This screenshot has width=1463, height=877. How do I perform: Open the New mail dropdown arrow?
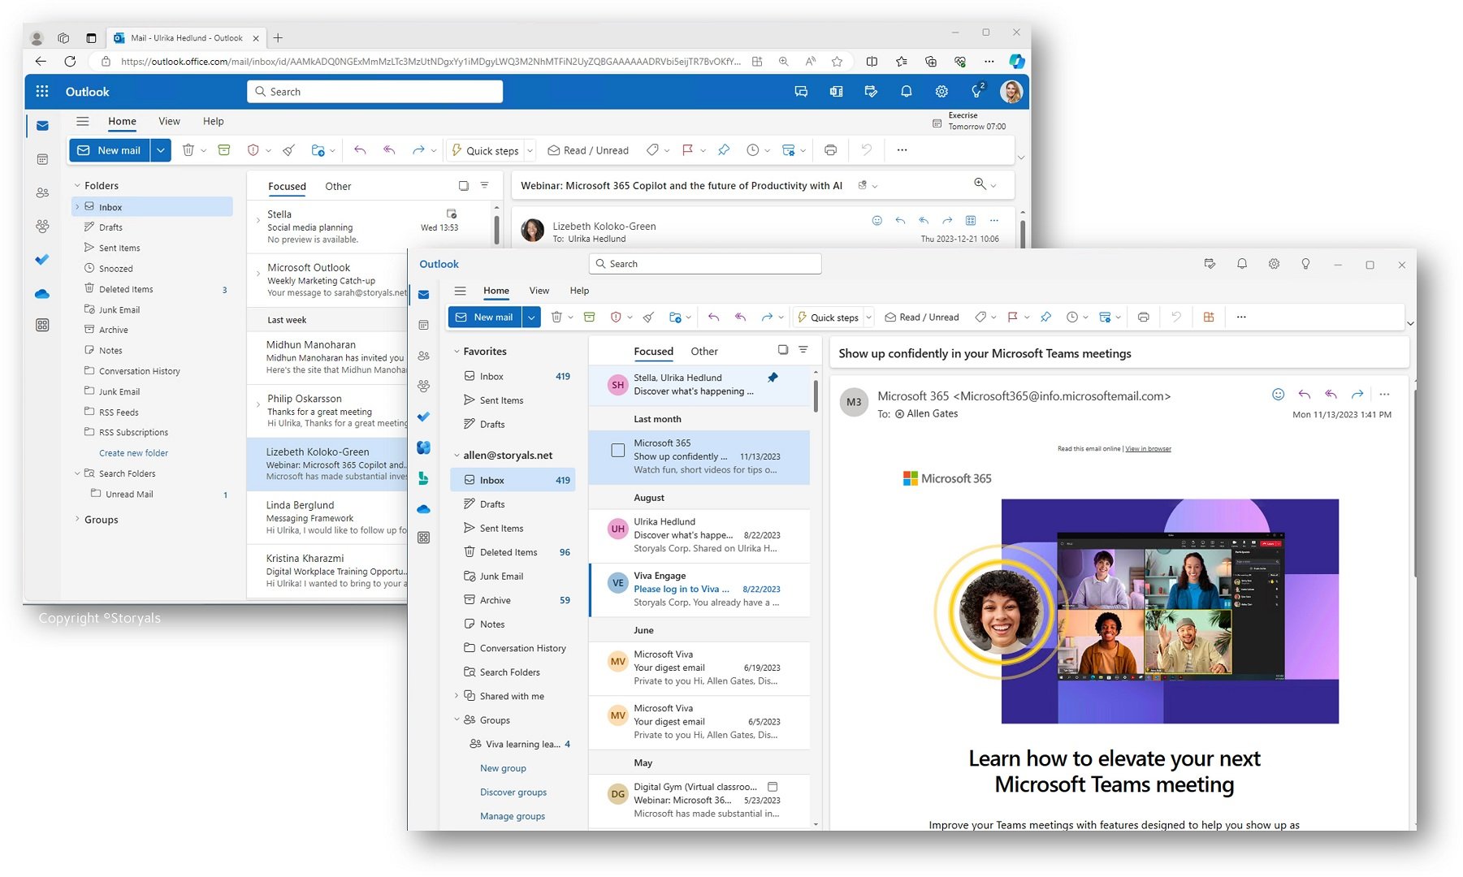[531, 317]
